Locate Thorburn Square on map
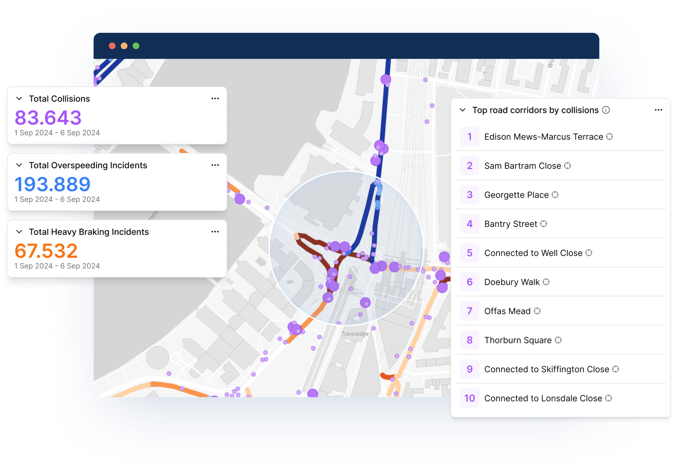The height and width of the screenshot is (470, 675). 558,340
